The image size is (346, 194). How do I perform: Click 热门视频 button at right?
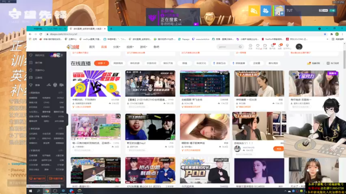tap(333, 63)
